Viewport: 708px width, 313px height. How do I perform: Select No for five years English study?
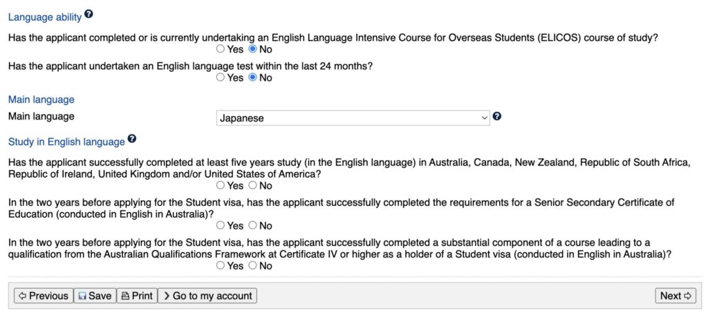[252, 185]
